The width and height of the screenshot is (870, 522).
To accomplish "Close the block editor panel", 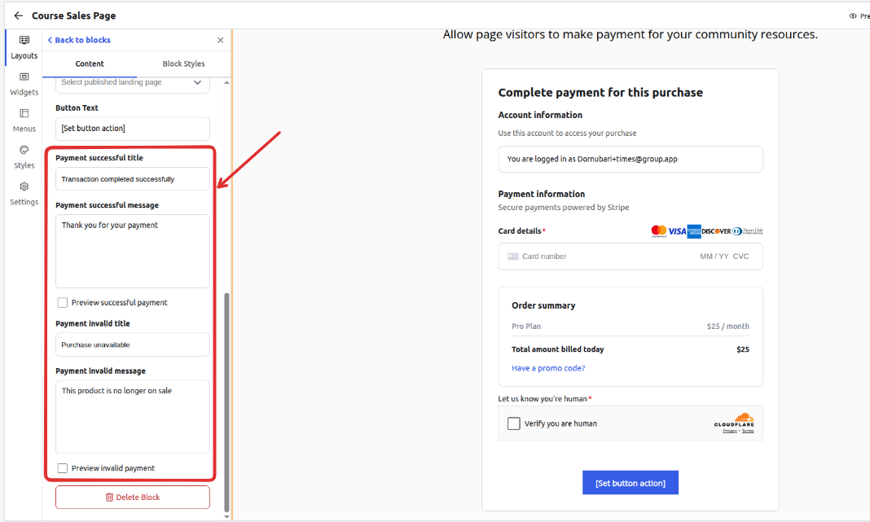I will pos(220,40).
